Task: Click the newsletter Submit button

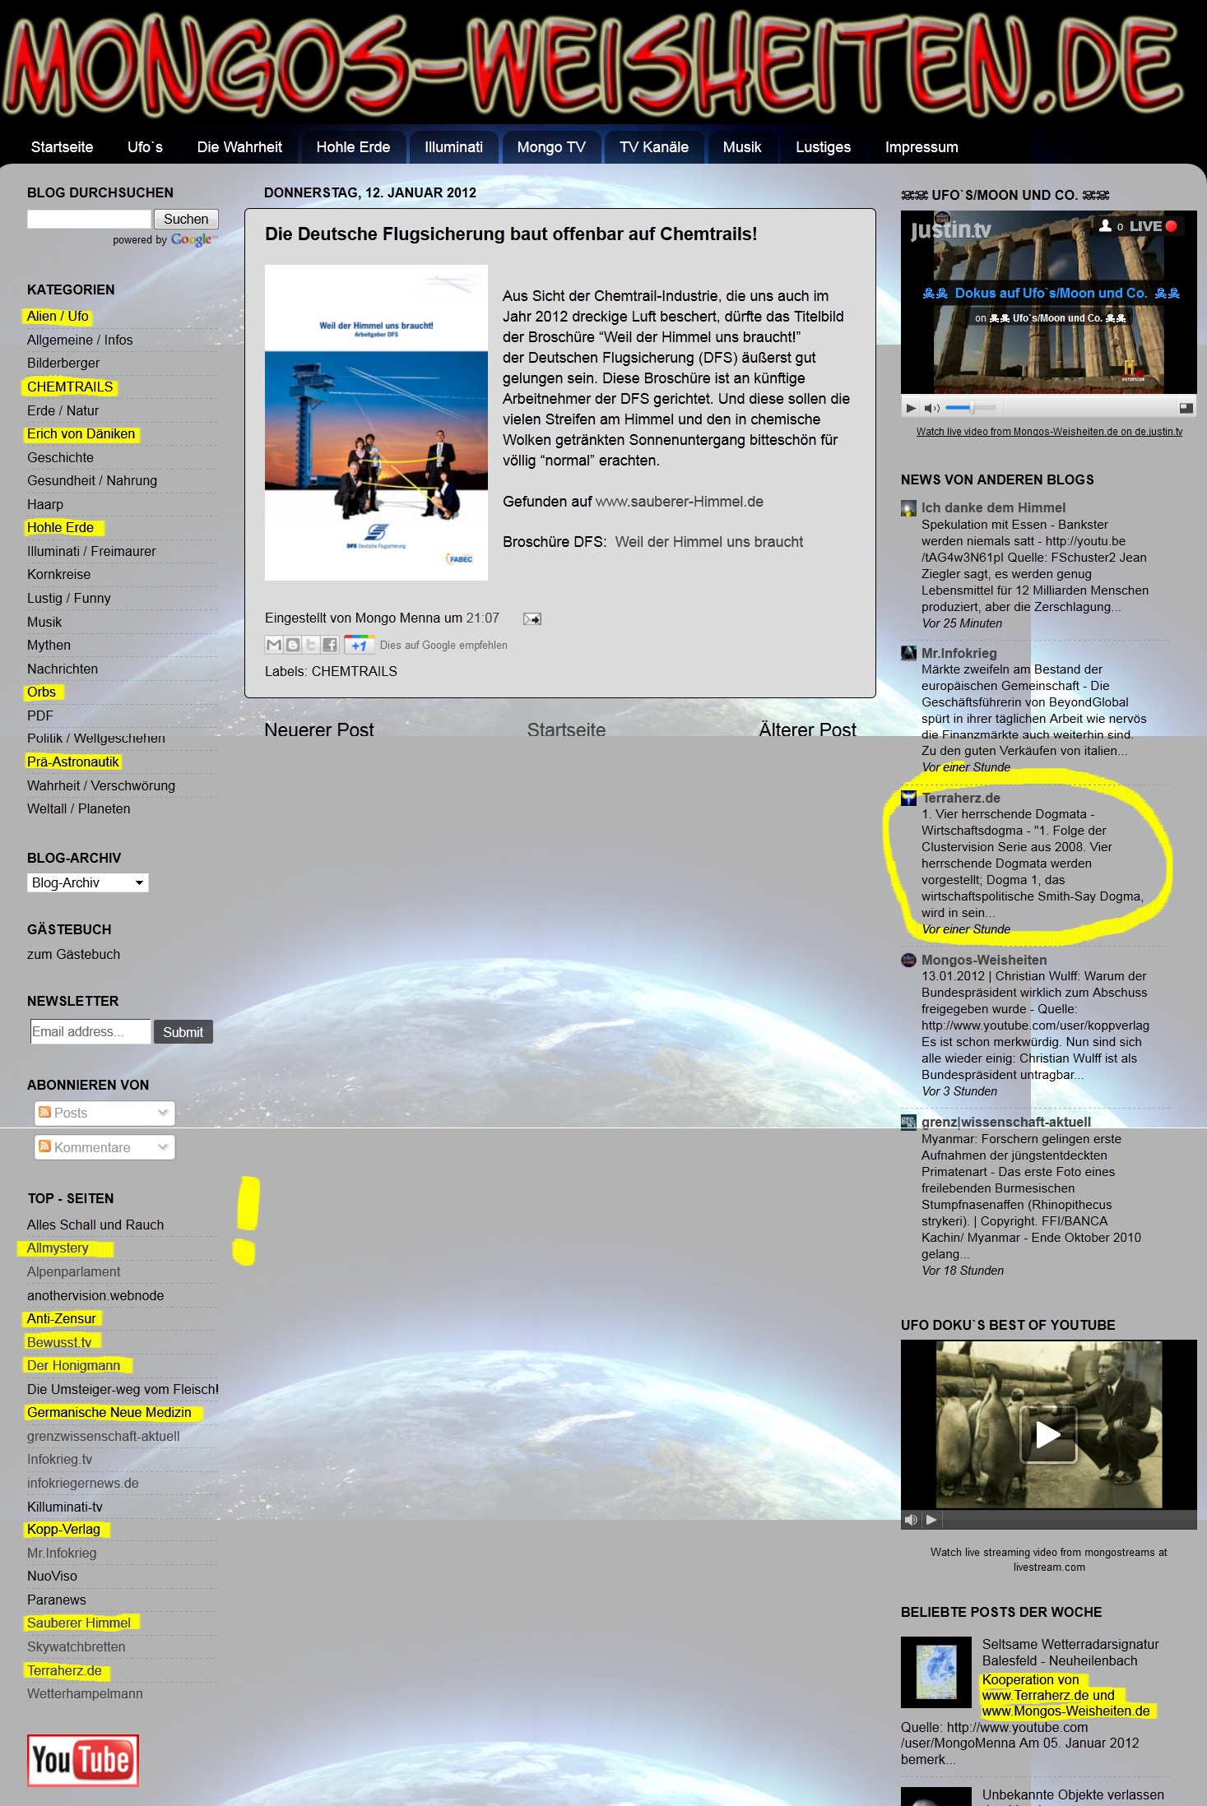Action: click(183, 1032)
